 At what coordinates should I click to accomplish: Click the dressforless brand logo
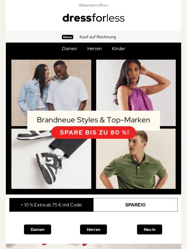click(x=93, y=18)
